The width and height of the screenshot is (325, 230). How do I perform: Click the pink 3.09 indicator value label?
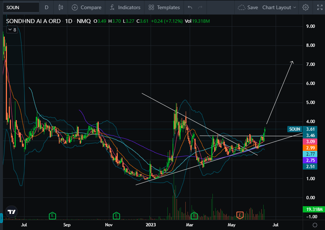point(310,142)
